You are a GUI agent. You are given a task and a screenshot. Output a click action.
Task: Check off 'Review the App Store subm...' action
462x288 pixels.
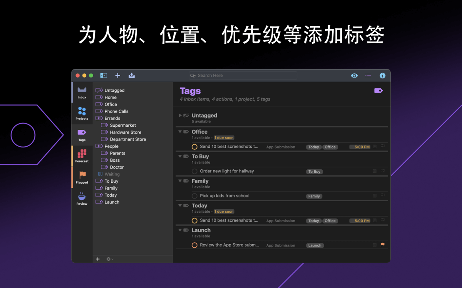(194, 245)
